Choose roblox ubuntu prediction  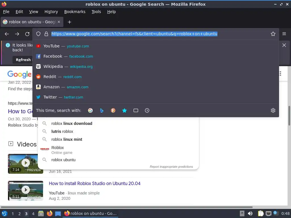pos(118,160)
